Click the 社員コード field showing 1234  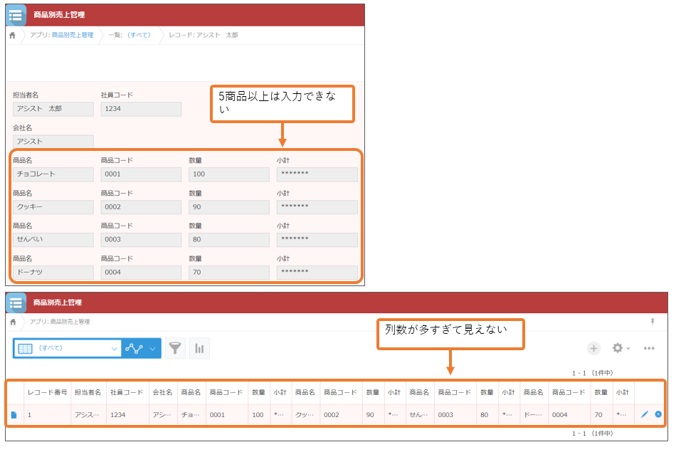point(141,109)
